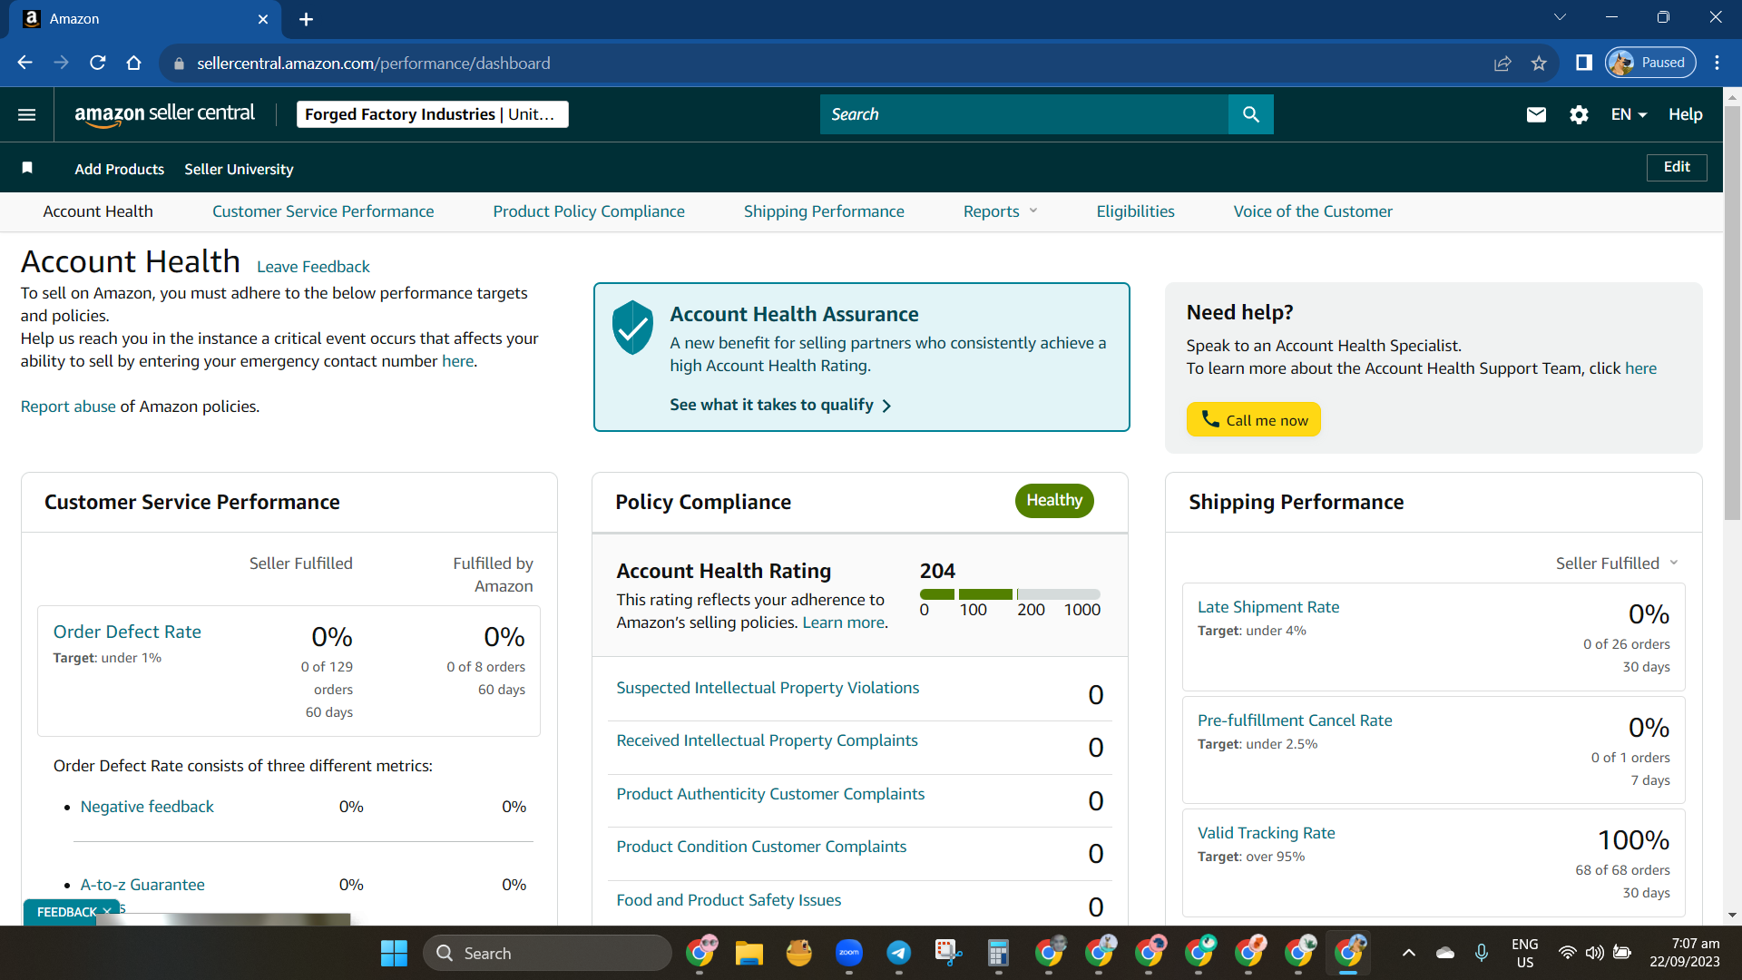Open Chrome's three-dot menu
Image resolution: width=1742 pixels, height=980 pixels.
[x=1718, y=63]
